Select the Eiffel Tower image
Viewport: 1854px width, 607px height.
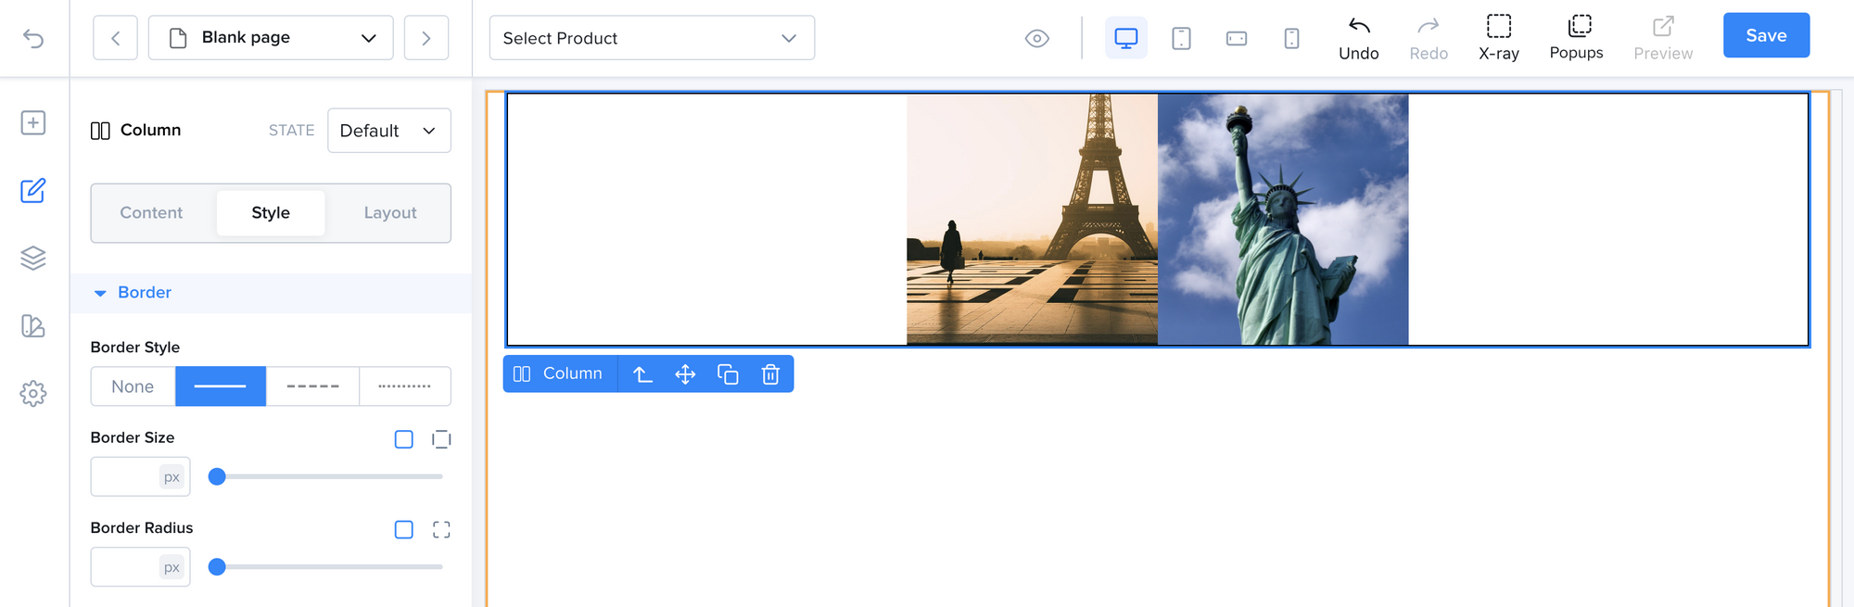click(1032, 220)
